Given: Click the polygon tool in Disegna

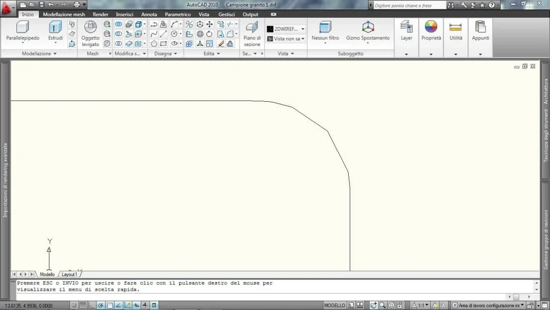Looking at the screenshot, I should pos(154,44).
